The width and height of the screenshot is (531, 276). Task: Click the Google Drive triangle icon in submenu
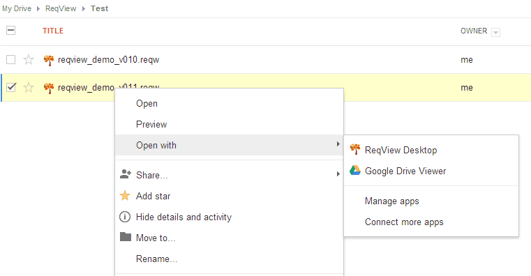(355, 171)
